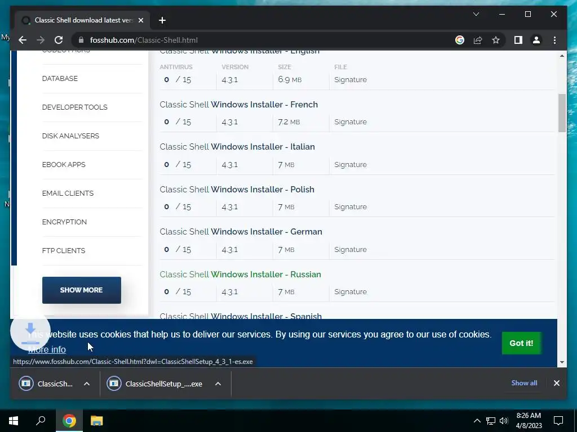
Task: Click scrollbar up arrow
Action: pos(562,56)
